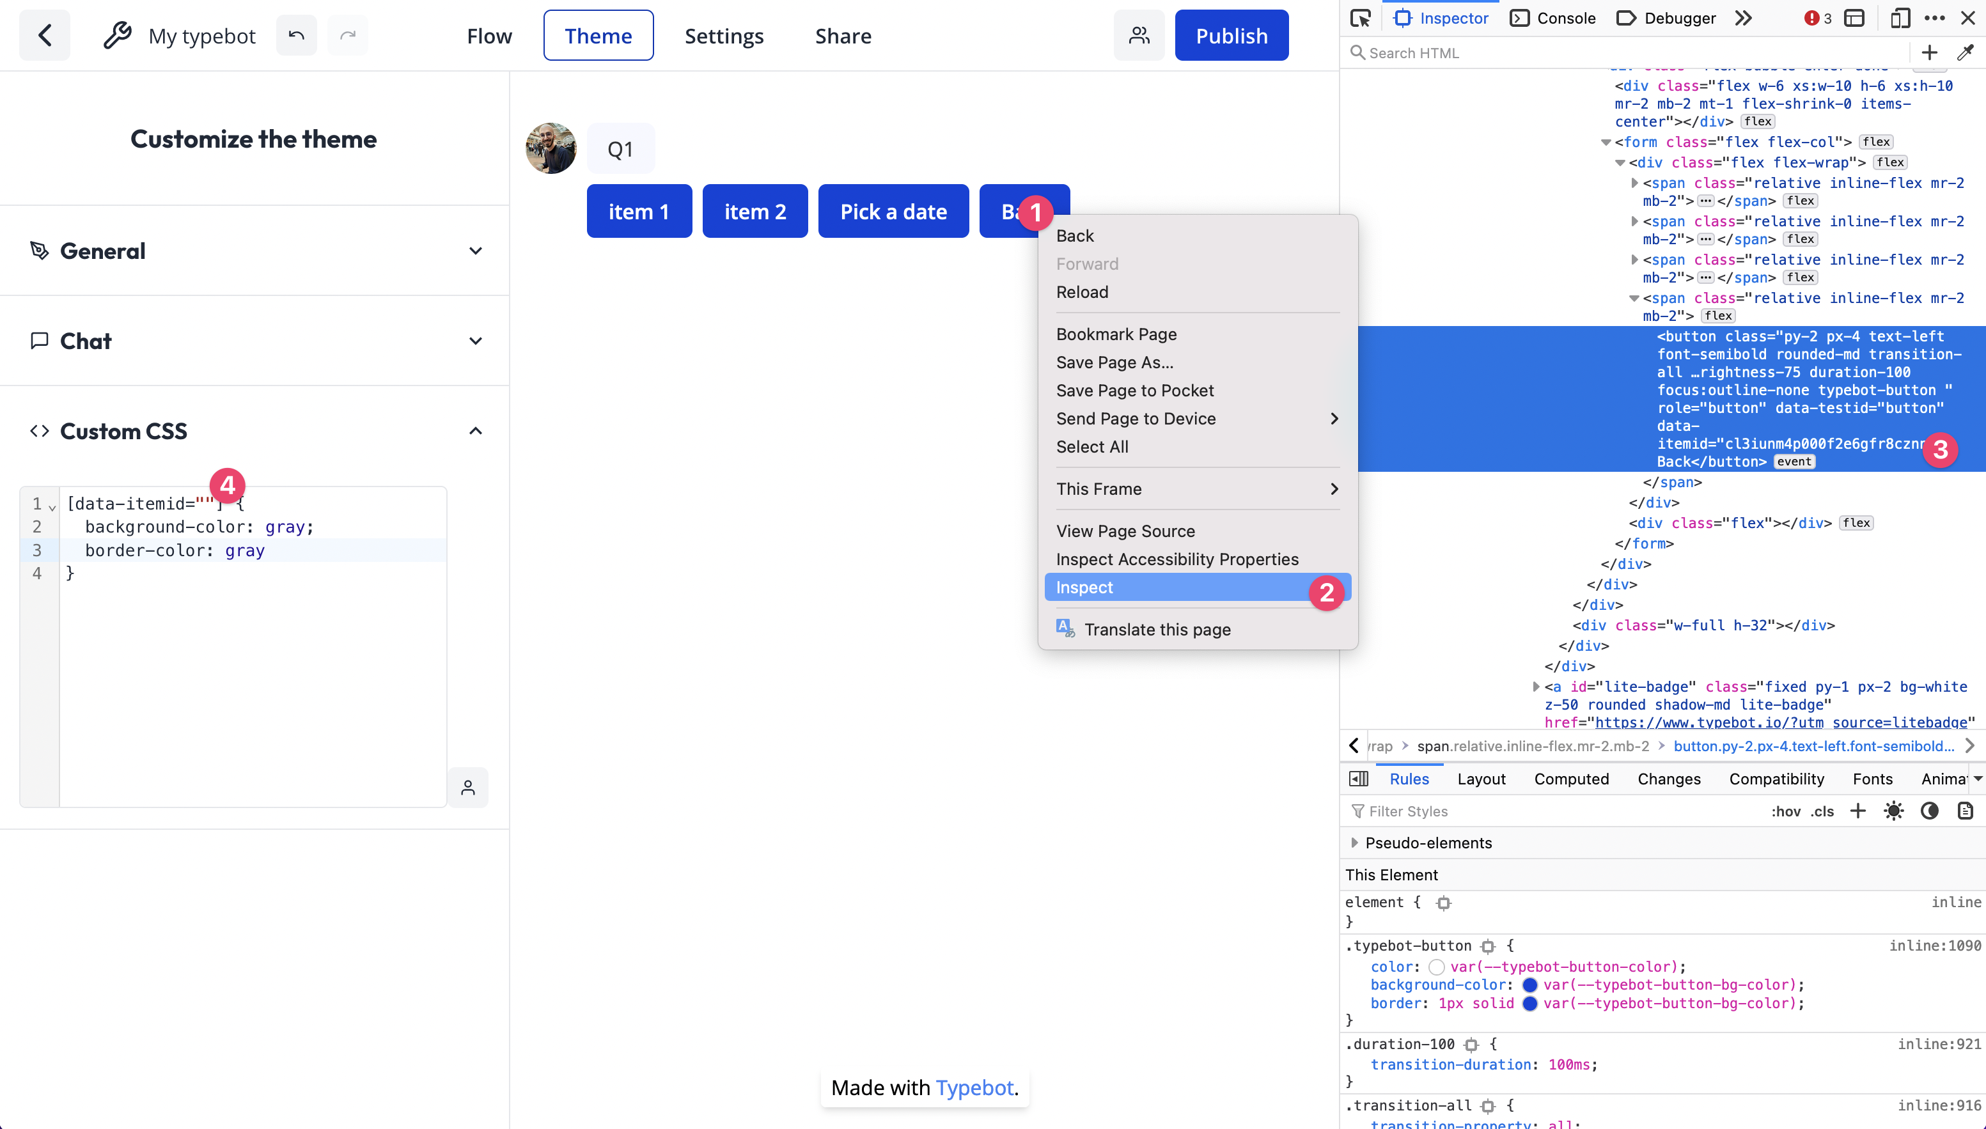Click the undo arrow icon
Screen dimensions: 1986x1129
[x=296, y=36]
